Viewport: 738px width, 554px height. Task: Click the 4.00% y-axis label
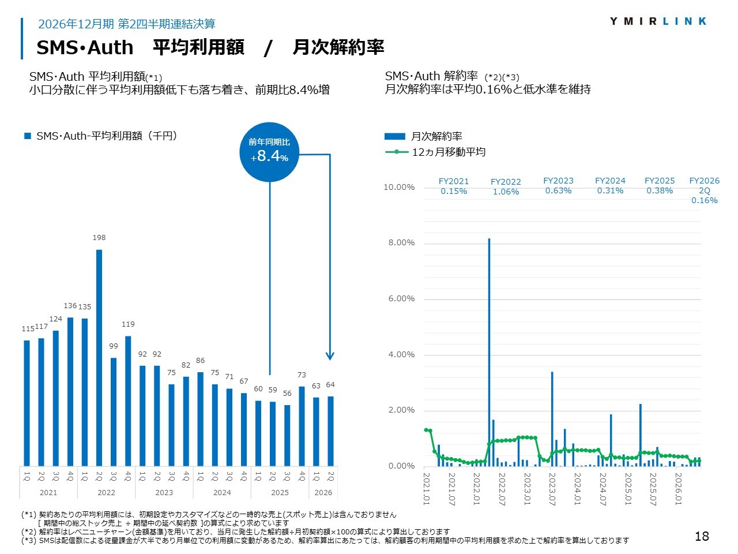pos(401,355)
